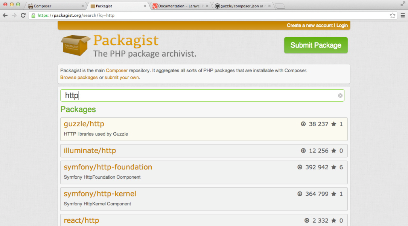Click the Browse packages link
Viewport: 408px width, 226px height.
[x=79, y=78]
